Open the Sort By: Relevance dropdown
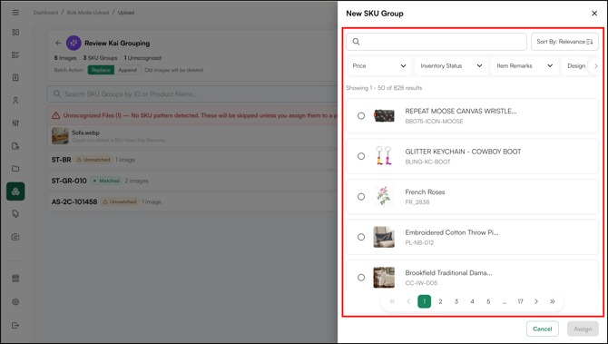The height and width of the screenshot is (344, 608). (x=564, y=42)
